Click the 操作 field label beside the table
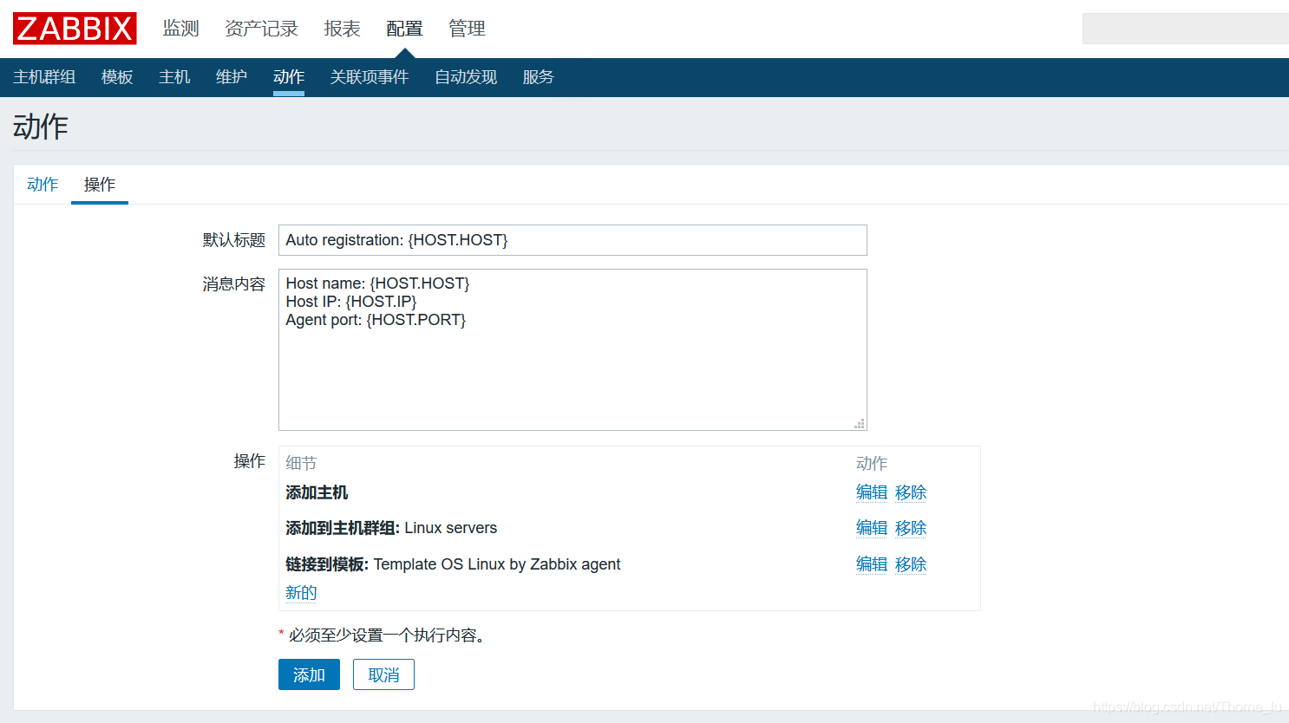The image size is (1289, 723). click(x=250, y=461)
